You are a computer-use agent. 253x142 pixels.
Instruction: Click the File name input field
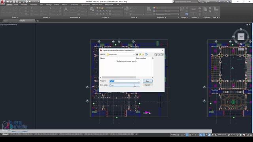tap(125, 81)
